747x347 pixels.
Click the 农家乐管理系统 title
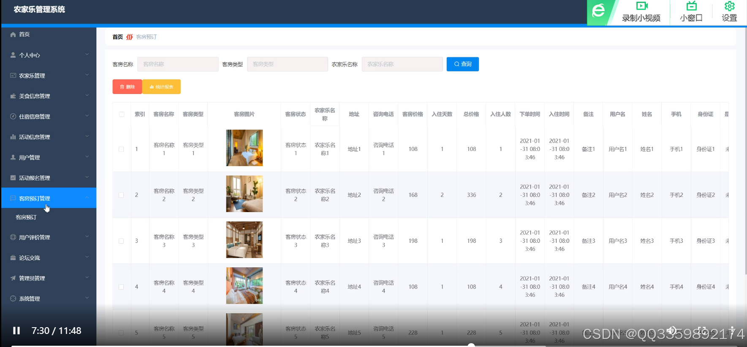[39, 9]
